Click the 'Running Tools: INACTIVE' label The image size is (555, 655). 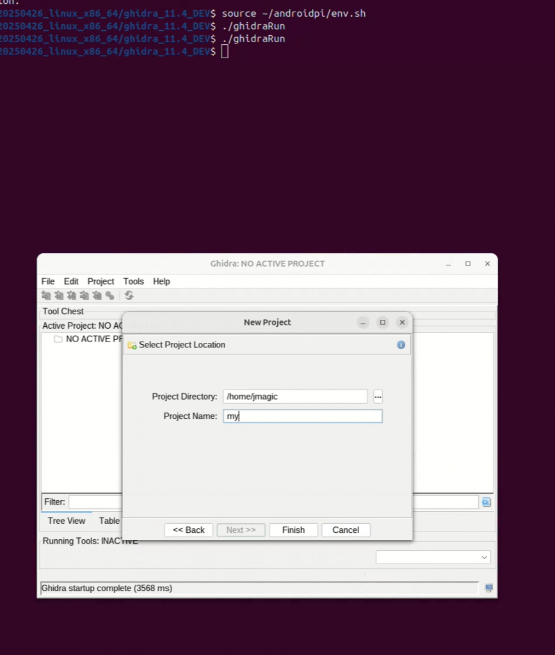click(x=90, y=541)
